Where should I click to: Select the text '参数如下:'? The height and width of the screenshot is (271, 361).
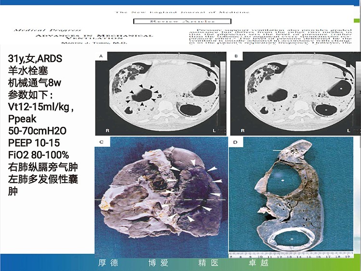[x=30, y=95]
